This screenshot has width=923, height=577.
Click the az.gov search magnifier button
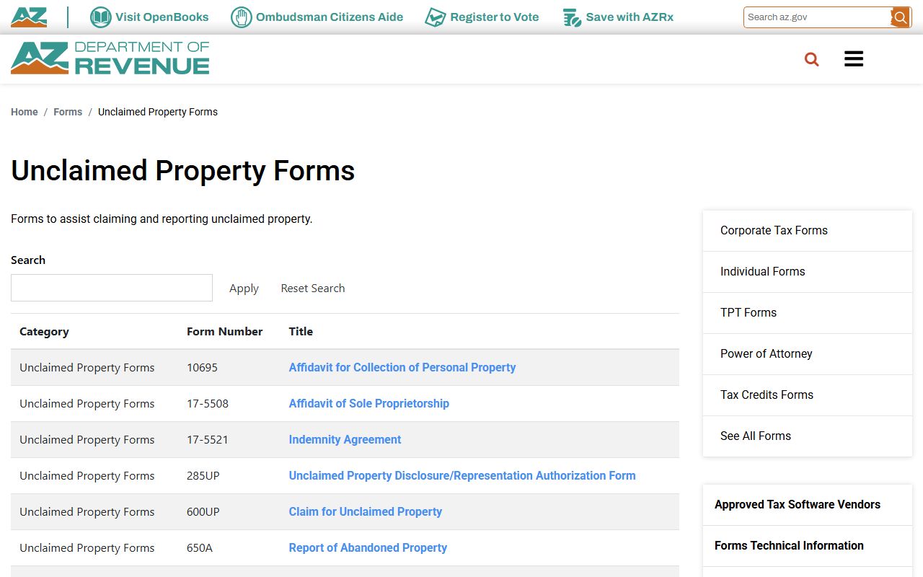coord(900,17)
